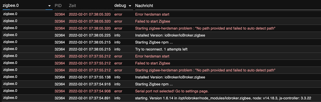Screen dimensions: 321x102
Task: Click the Zeit column header
Action: coord(72,6)
